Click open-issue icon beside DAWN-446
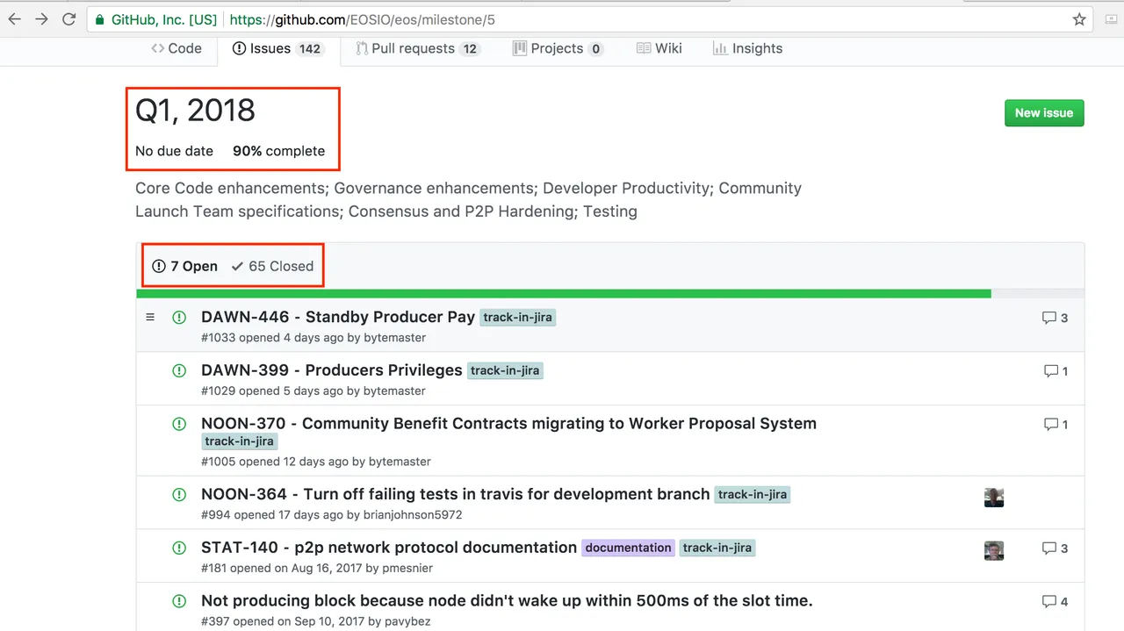The height and width of the screenshot is (631, 1124). click(x=179, y=318)
